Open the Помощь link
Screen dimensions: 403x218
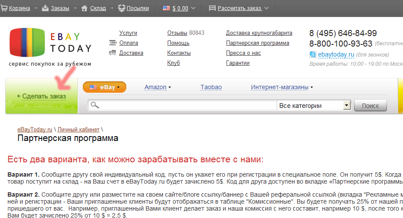pos(178,43)
